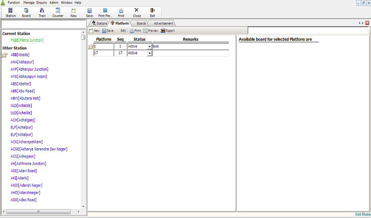
Task: Open the Admin menu
Action: (54, 3)
